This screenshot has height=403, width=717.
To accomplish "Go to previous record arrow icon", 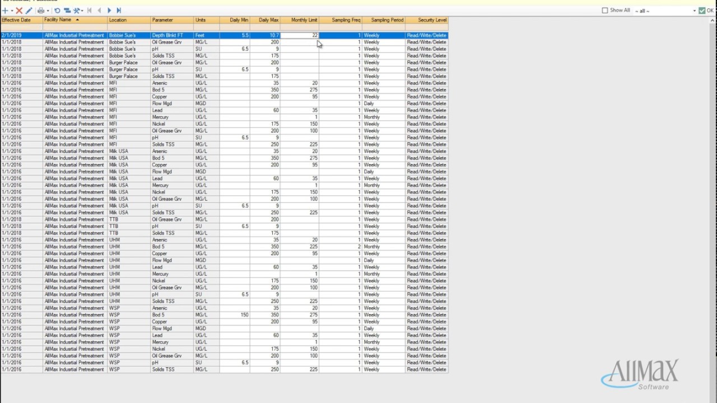I will (x=100, y=11).
